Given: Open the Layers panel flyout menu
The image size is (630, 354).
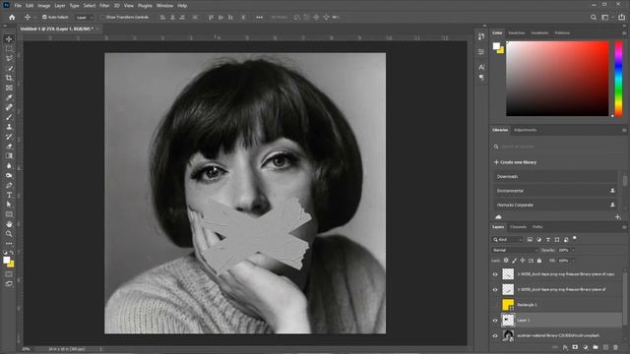Looking at the screenshot, I should pyautogui.click(x=624, y=227).
